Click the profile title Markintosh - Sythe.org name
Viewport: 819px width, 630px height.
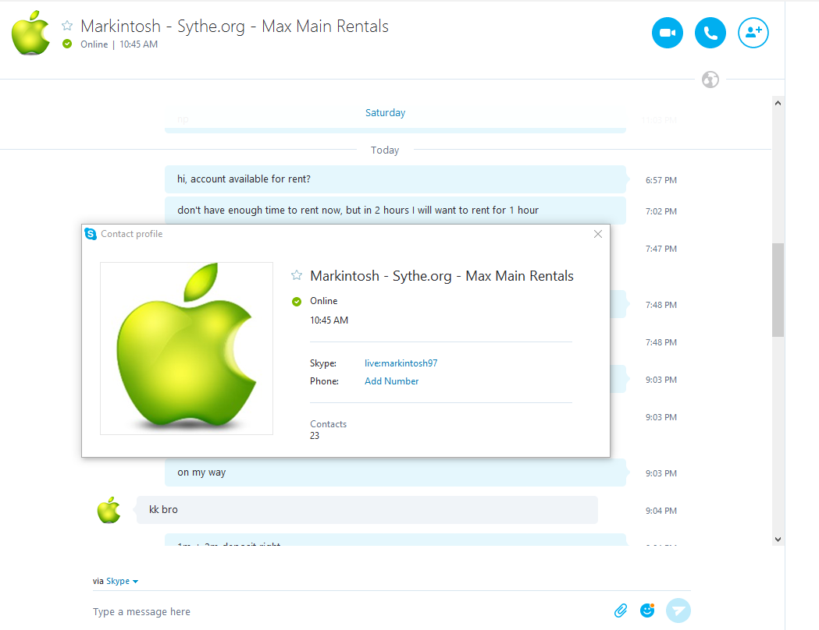coord(442,276)
